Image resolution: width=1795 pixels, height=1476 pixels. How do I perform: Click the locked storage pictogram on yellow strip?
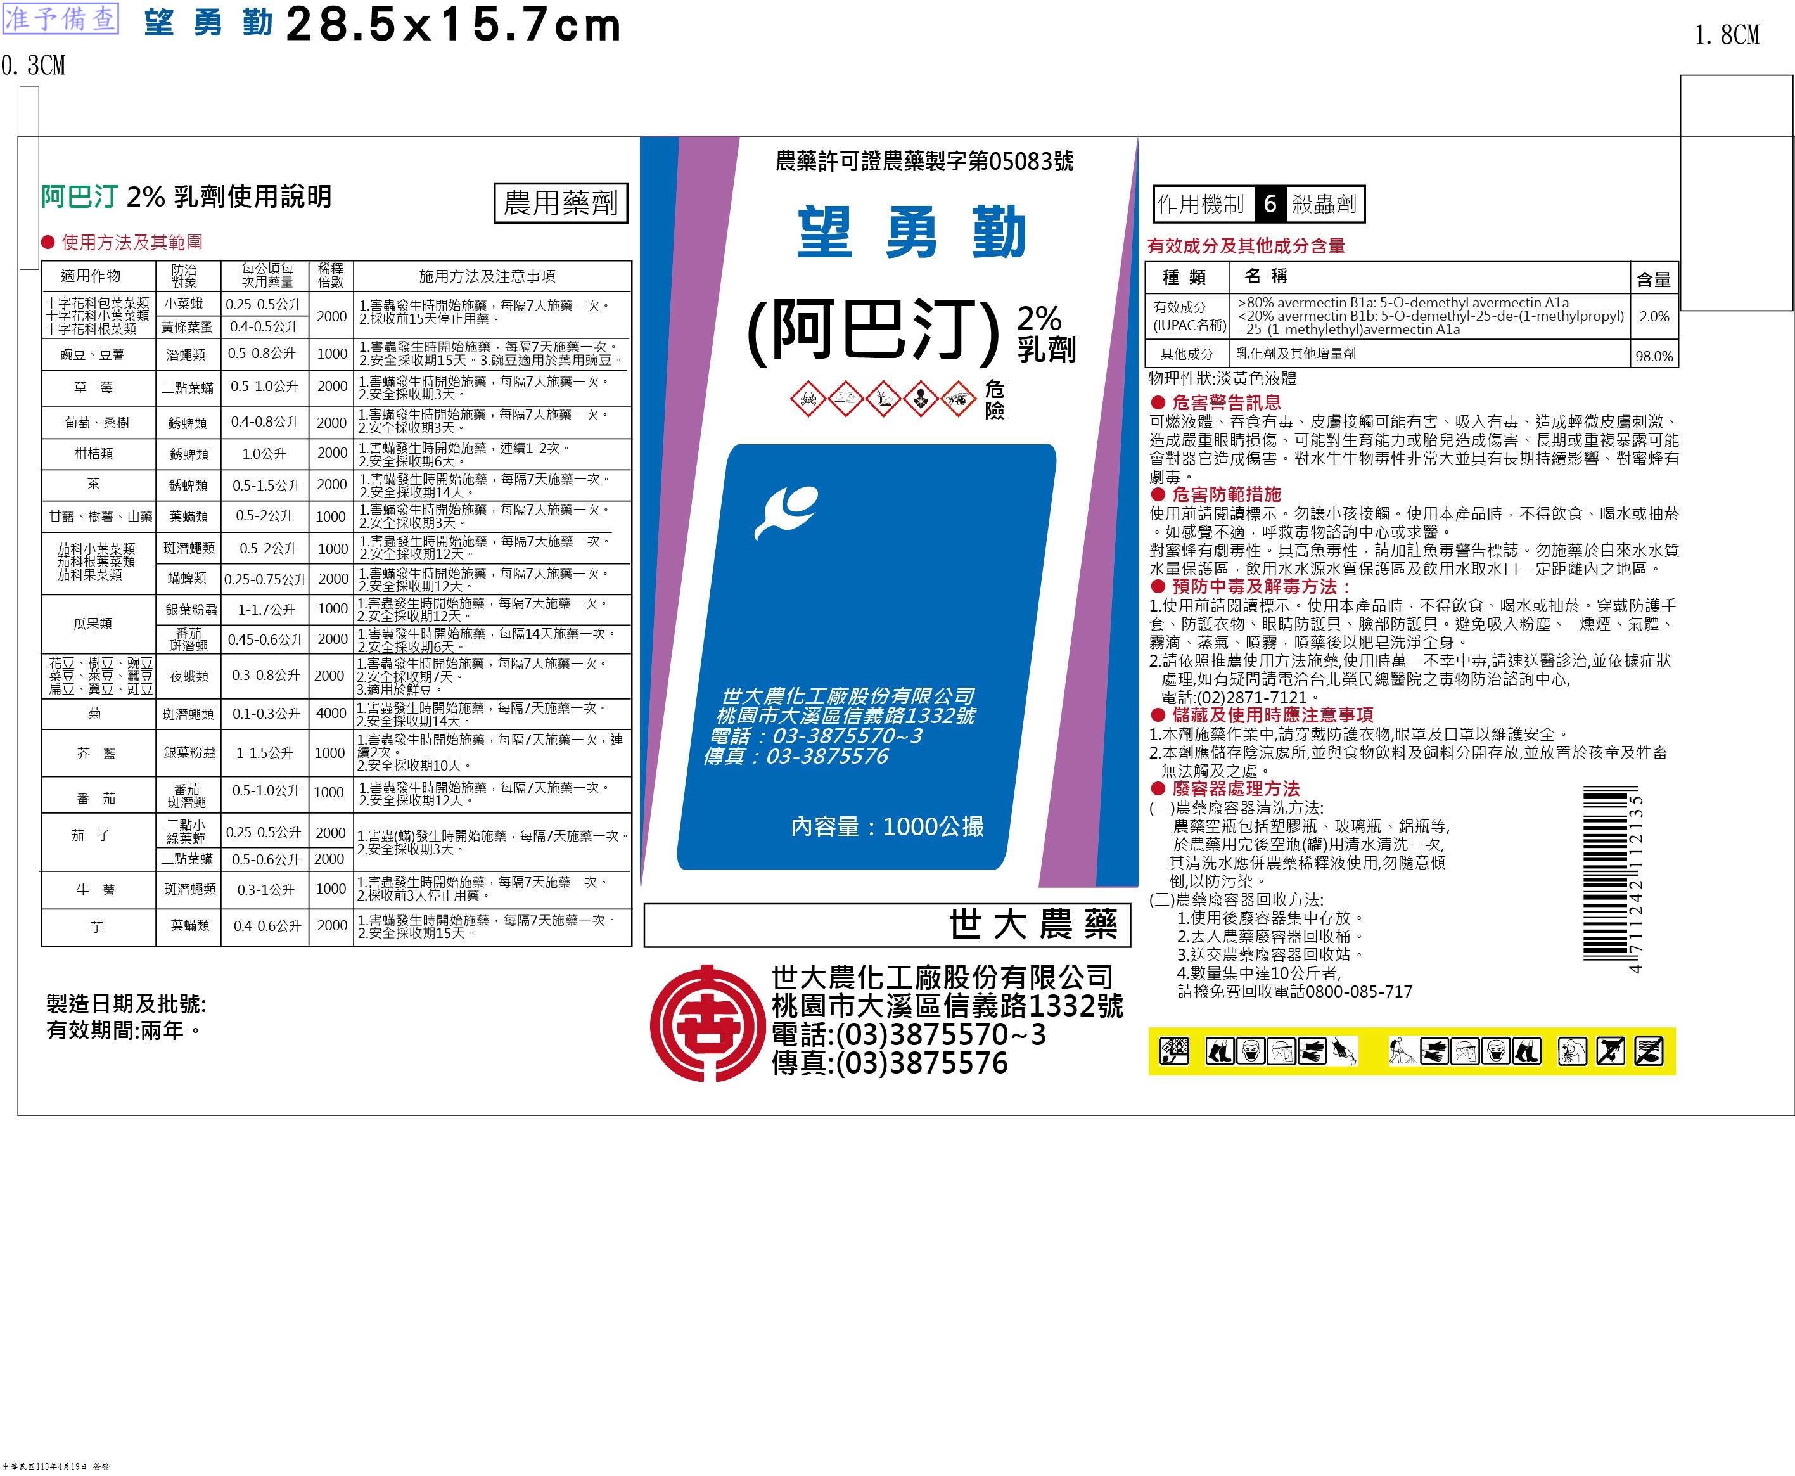coord(1175,1052)
